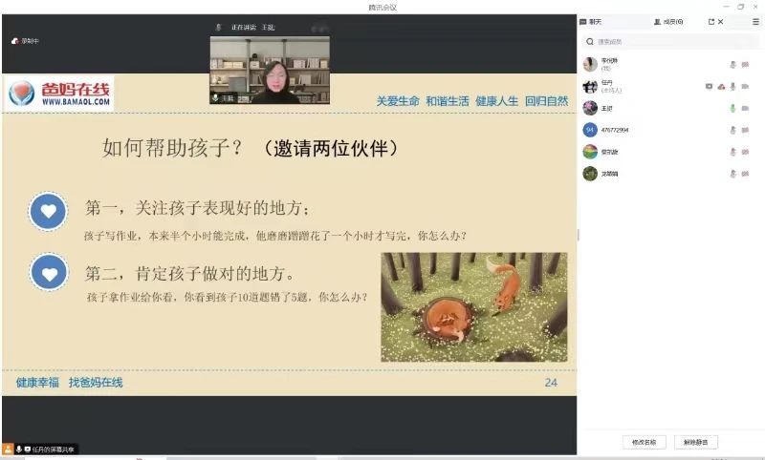Click the cloud recording icon beside 任丹

[721, 87]
